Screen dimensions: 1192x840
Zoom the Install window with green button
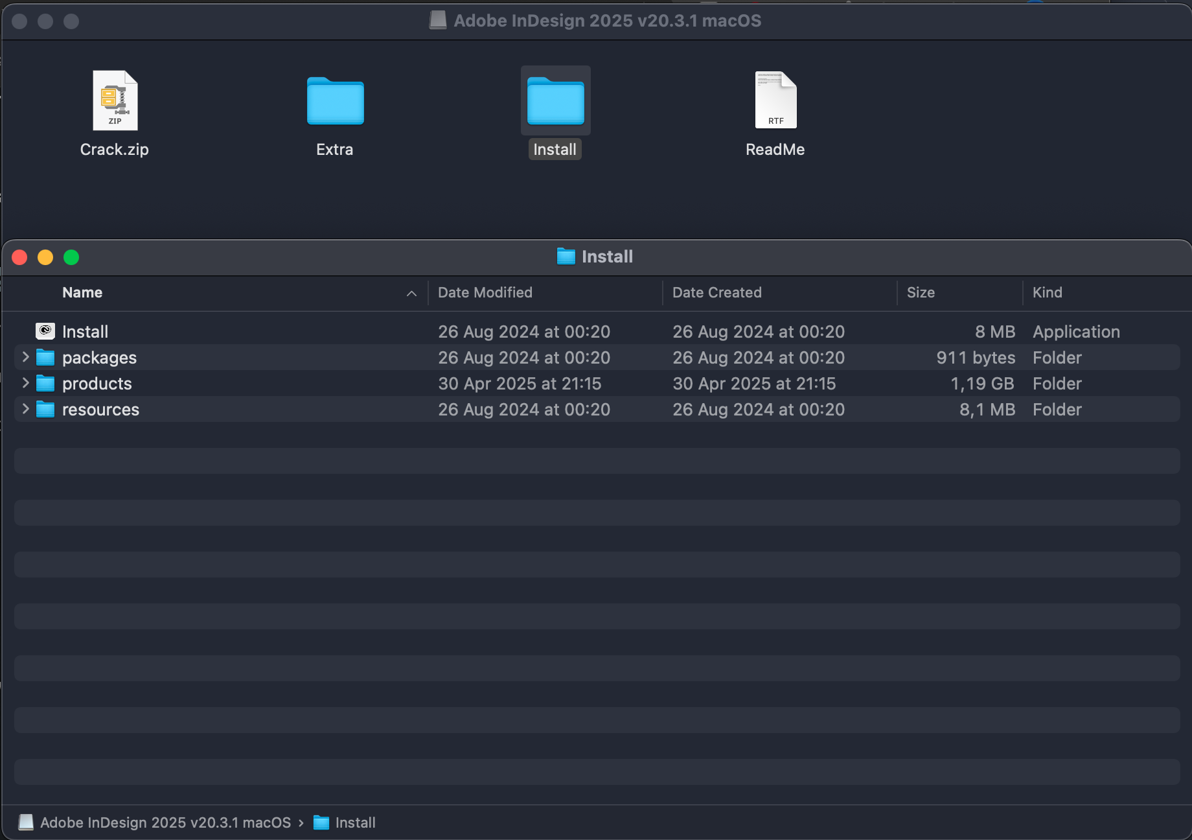pos(71,257)
